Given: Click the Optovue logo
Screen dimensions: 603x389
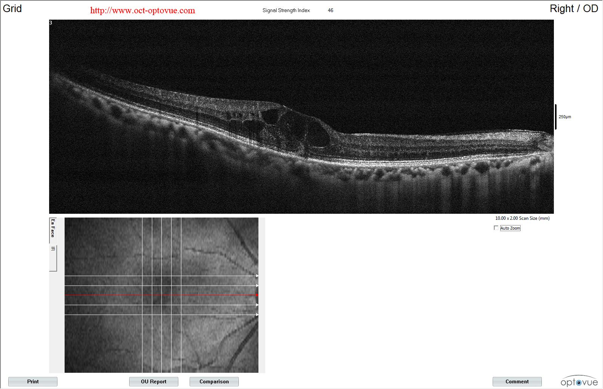Looking at the screenshot, I should (579, 381).
